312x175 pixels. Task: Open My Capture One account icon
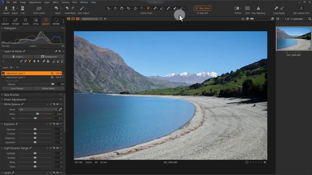click(301, 8)
